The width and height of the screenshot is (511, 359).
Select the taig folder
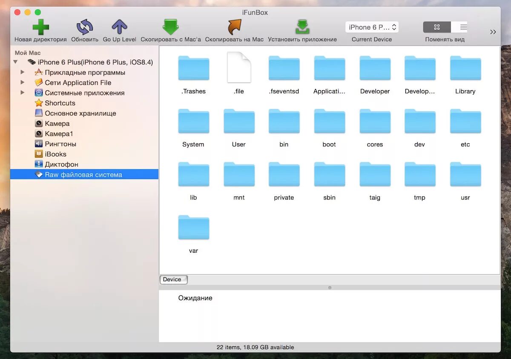click(x=375, y=174)
